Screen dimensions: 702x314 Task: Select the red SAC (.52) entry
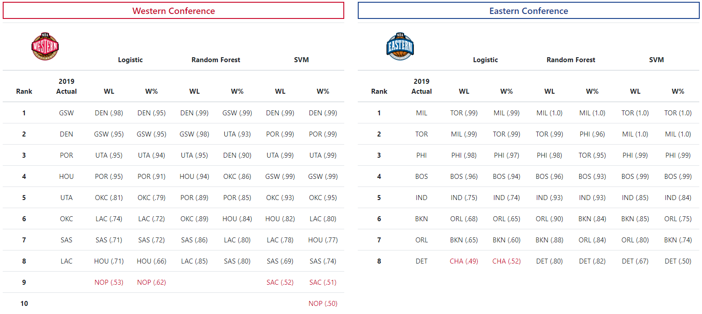point(280,282)
